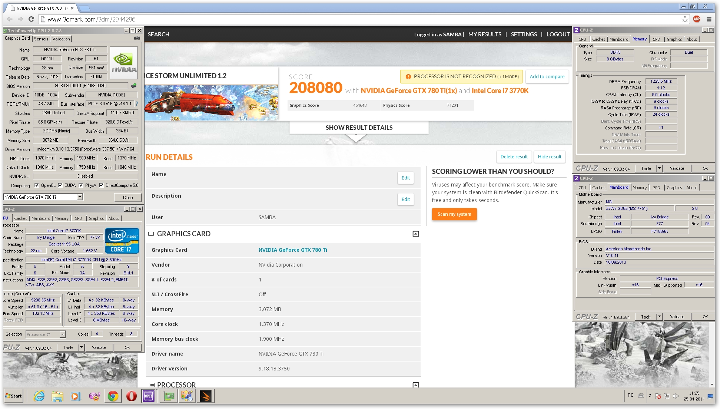The image size is (720, 409).
Task: Open Settings in the 3DMark header
Action: 524,34
